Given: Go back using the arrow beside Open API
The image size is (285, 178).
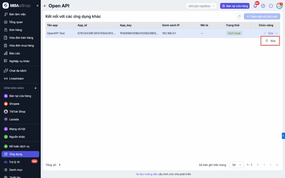Looking at the screenshot, I should (x=45, y=6).
